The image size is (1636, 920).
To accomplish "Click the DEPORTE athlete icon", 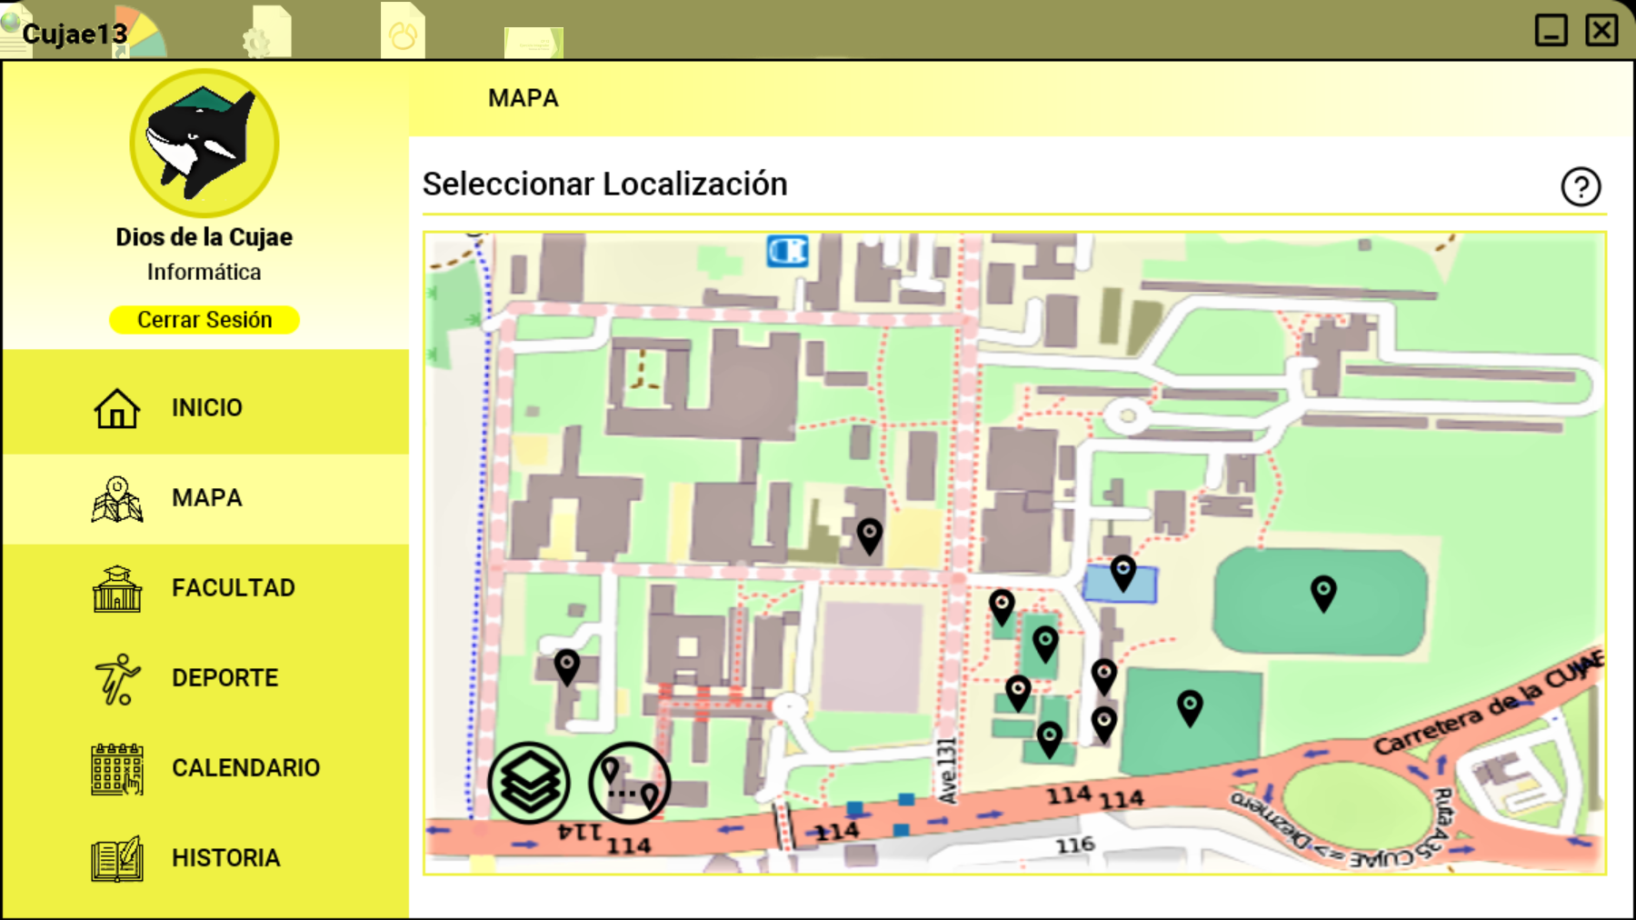I will [117, 679].
